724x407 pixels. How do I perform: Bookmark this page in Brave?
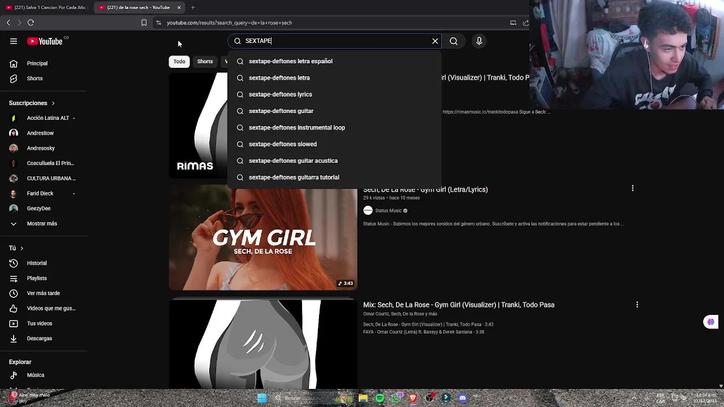pyautogui.click(x=144, y=23)
